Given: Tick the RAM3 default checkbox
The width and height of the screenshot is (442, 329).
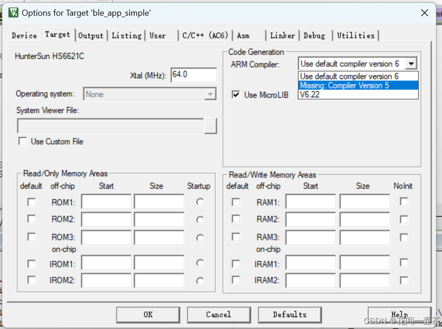Looking at the screenshot, I should [x=236, y=237].
